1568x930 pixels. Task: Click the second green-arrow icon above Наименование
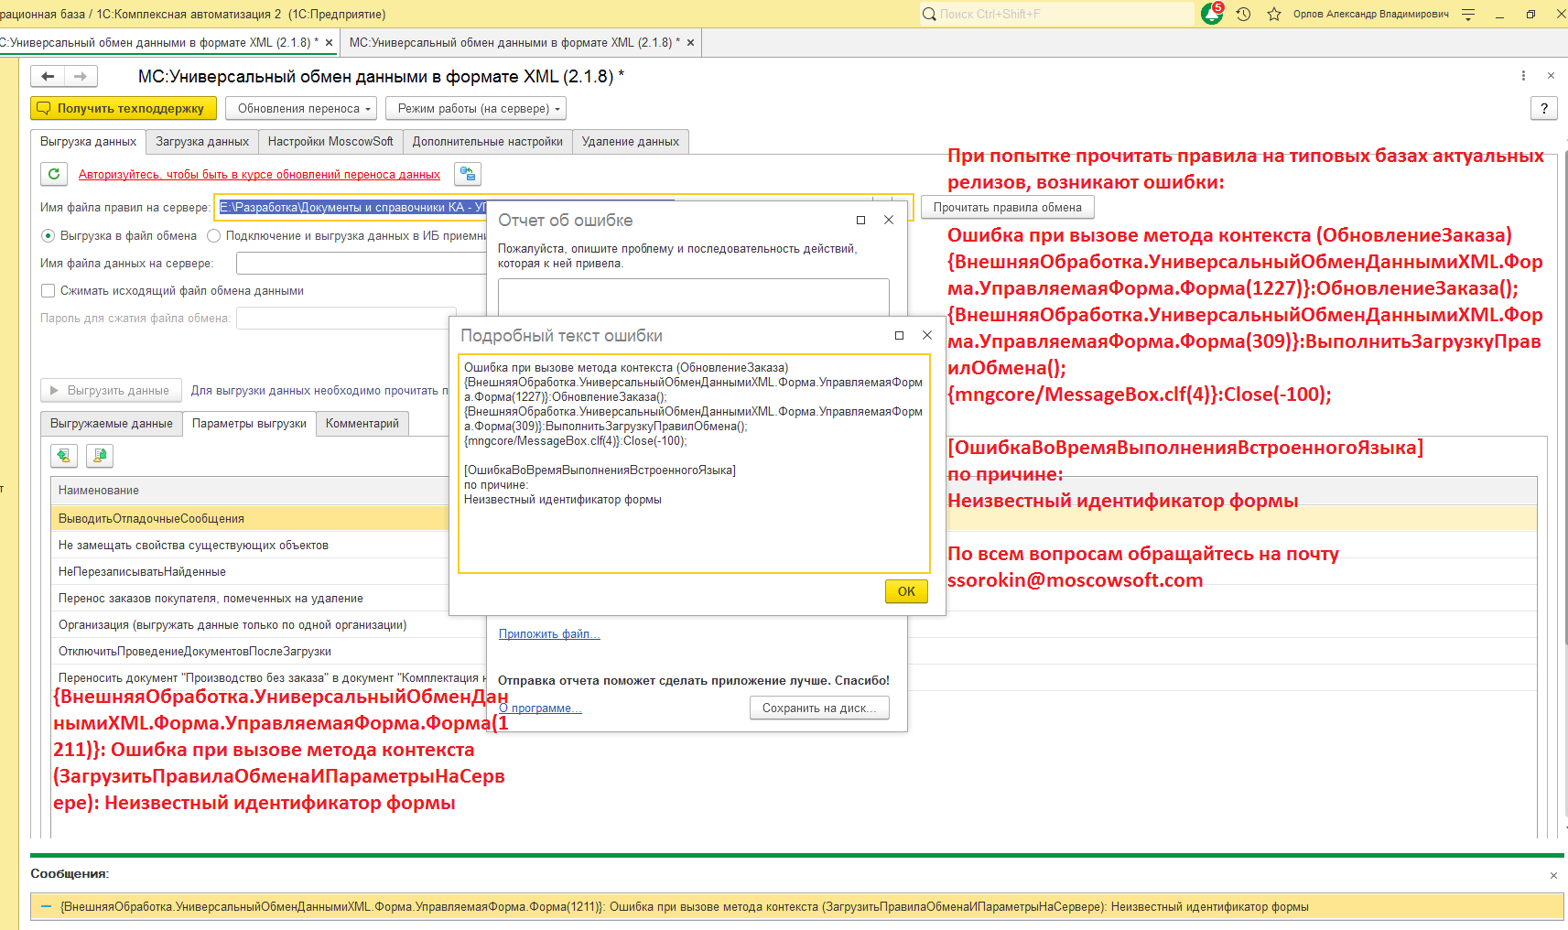(x=100, y=456)
